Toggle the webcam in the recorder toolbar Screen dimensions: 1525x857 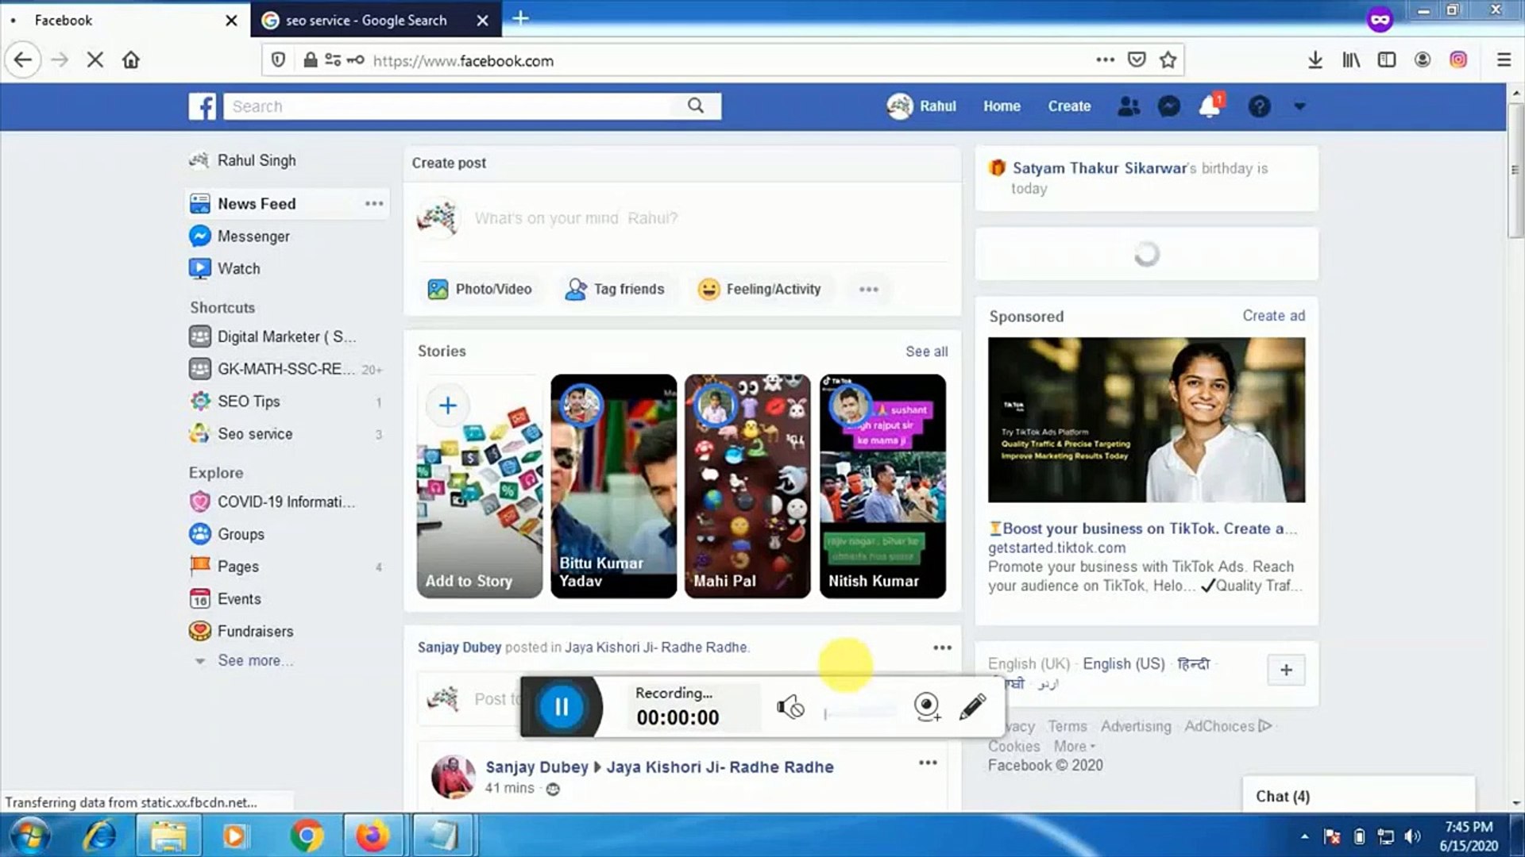[926, 705]
